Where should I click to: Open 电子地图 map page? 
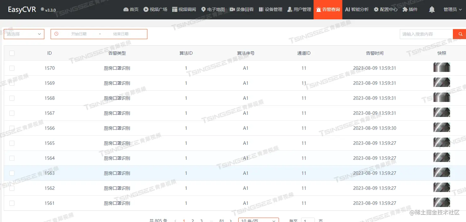click(213, 9)
